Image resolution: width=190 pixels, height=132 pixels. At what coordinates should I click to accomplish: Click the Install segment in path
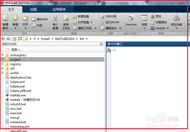45,39
